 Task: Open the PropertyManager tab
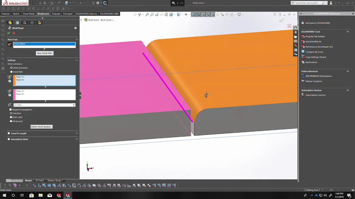pyautogui.click(x=17, y=23)
